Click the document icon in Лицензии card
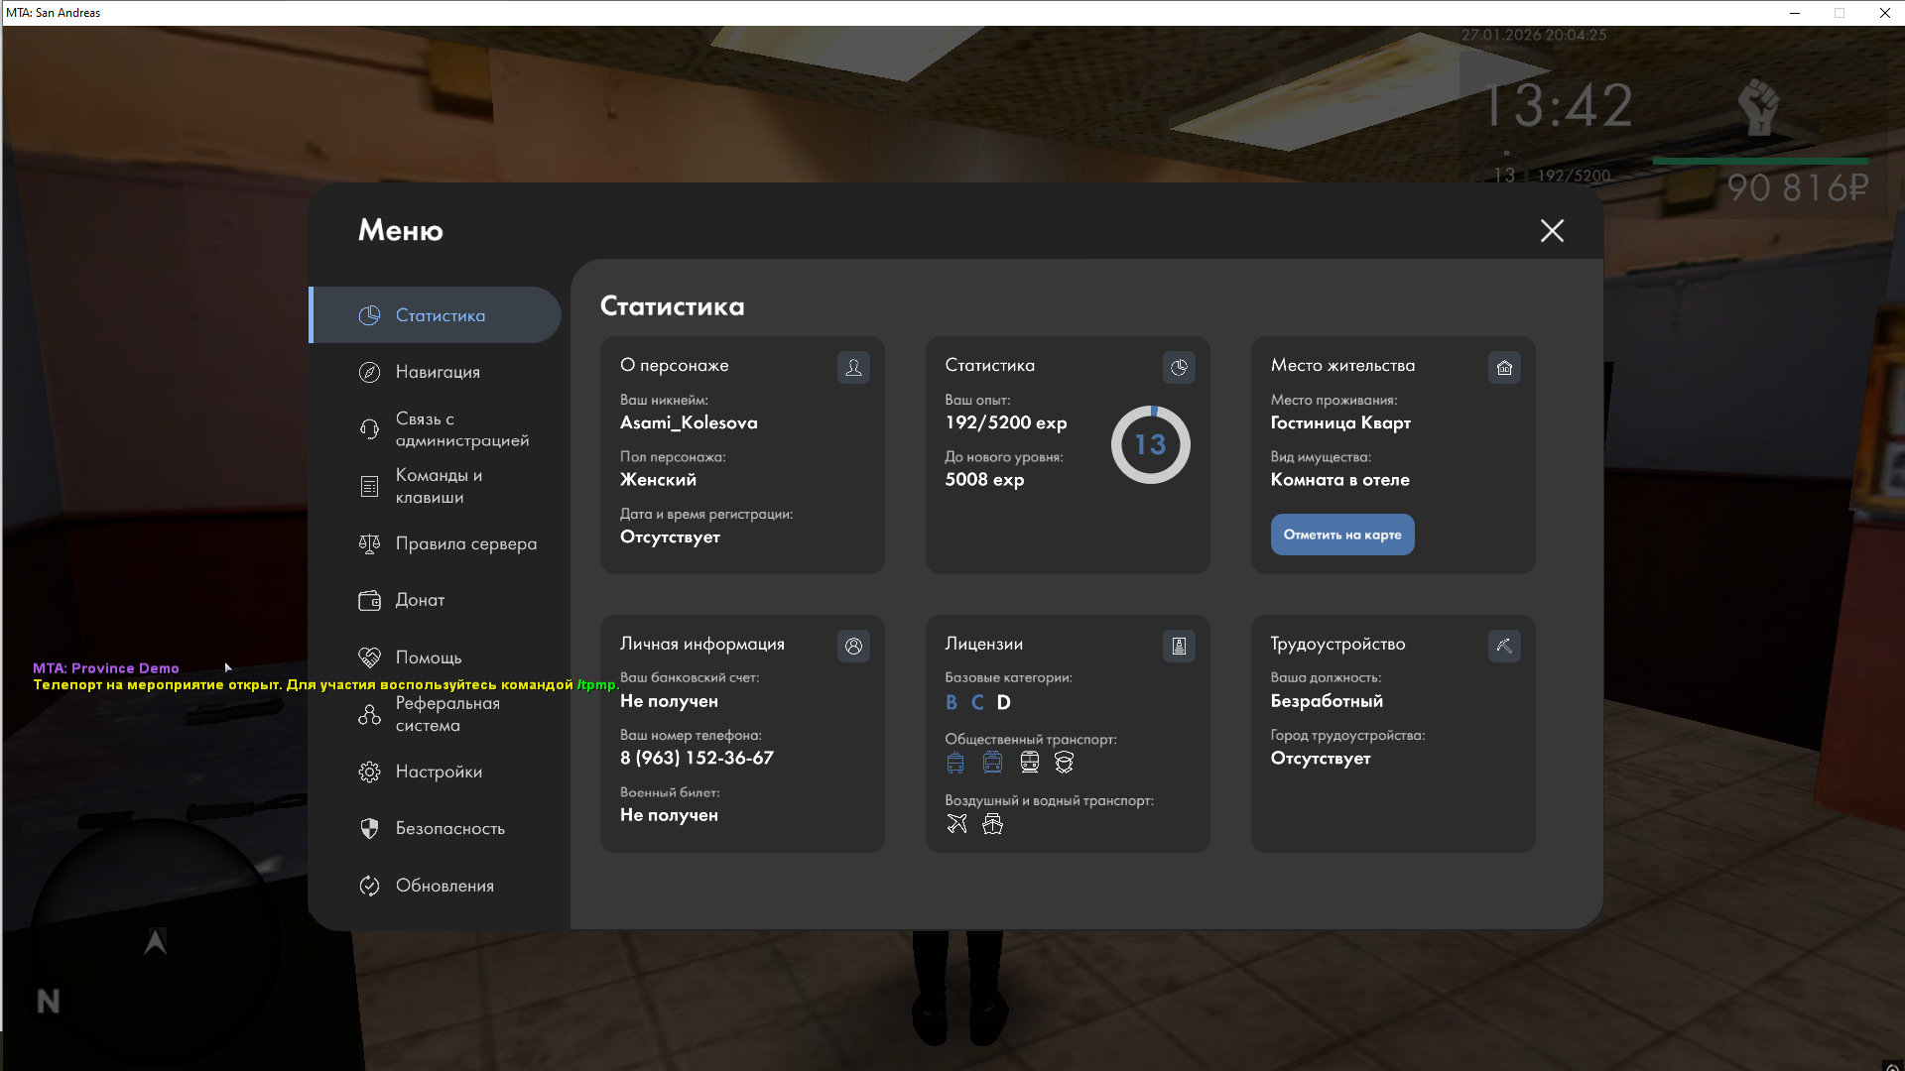The width and height of the screenshot is (1905, 1071). coord(1179,646)
